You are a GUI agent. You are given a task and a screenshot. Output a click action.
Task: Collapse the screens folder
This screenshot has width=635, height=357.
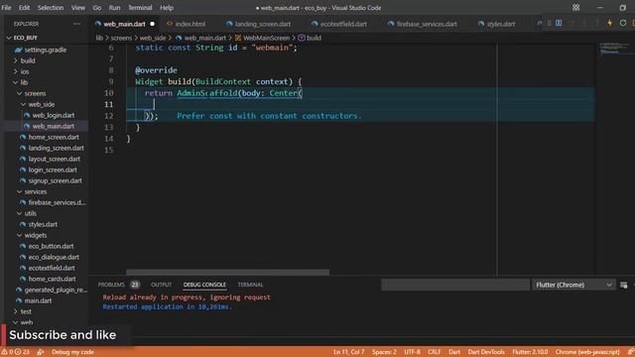pos(35,93)
